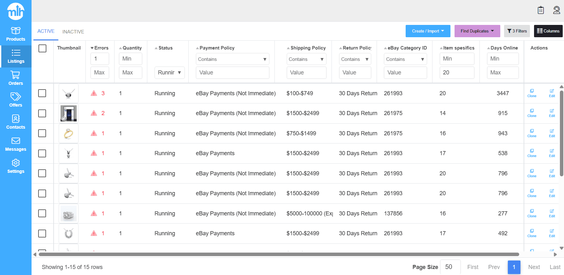The image size is (564, 275).
Task: Select the row with 492 days online
Action: tap(42, 233)
